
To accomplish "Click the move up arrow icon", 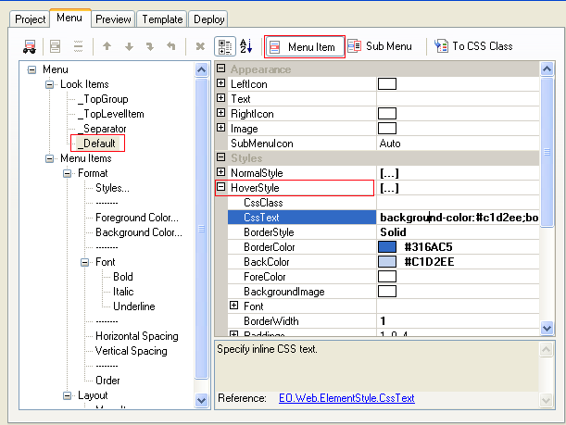I will [x=107, y=46].
